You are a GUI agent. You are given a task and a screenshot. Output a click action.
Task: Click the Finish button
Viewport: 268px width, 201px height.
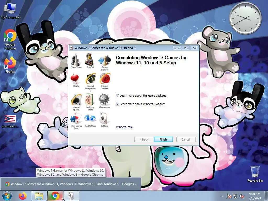[x=163, y=139]
